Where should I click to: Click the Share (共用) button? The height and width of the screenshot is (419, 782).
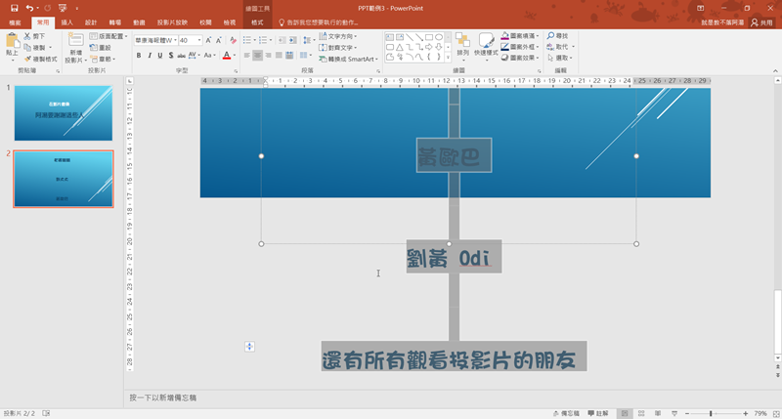point(760,21)
